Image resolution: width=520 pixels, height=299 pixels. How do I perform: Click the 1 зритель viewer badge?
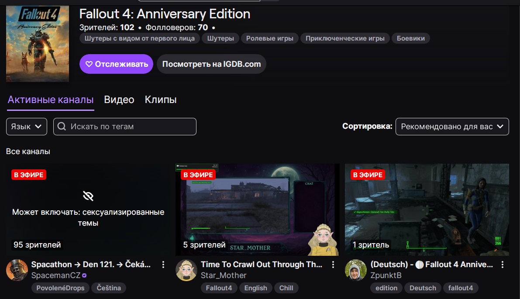[x=371, y=245]
